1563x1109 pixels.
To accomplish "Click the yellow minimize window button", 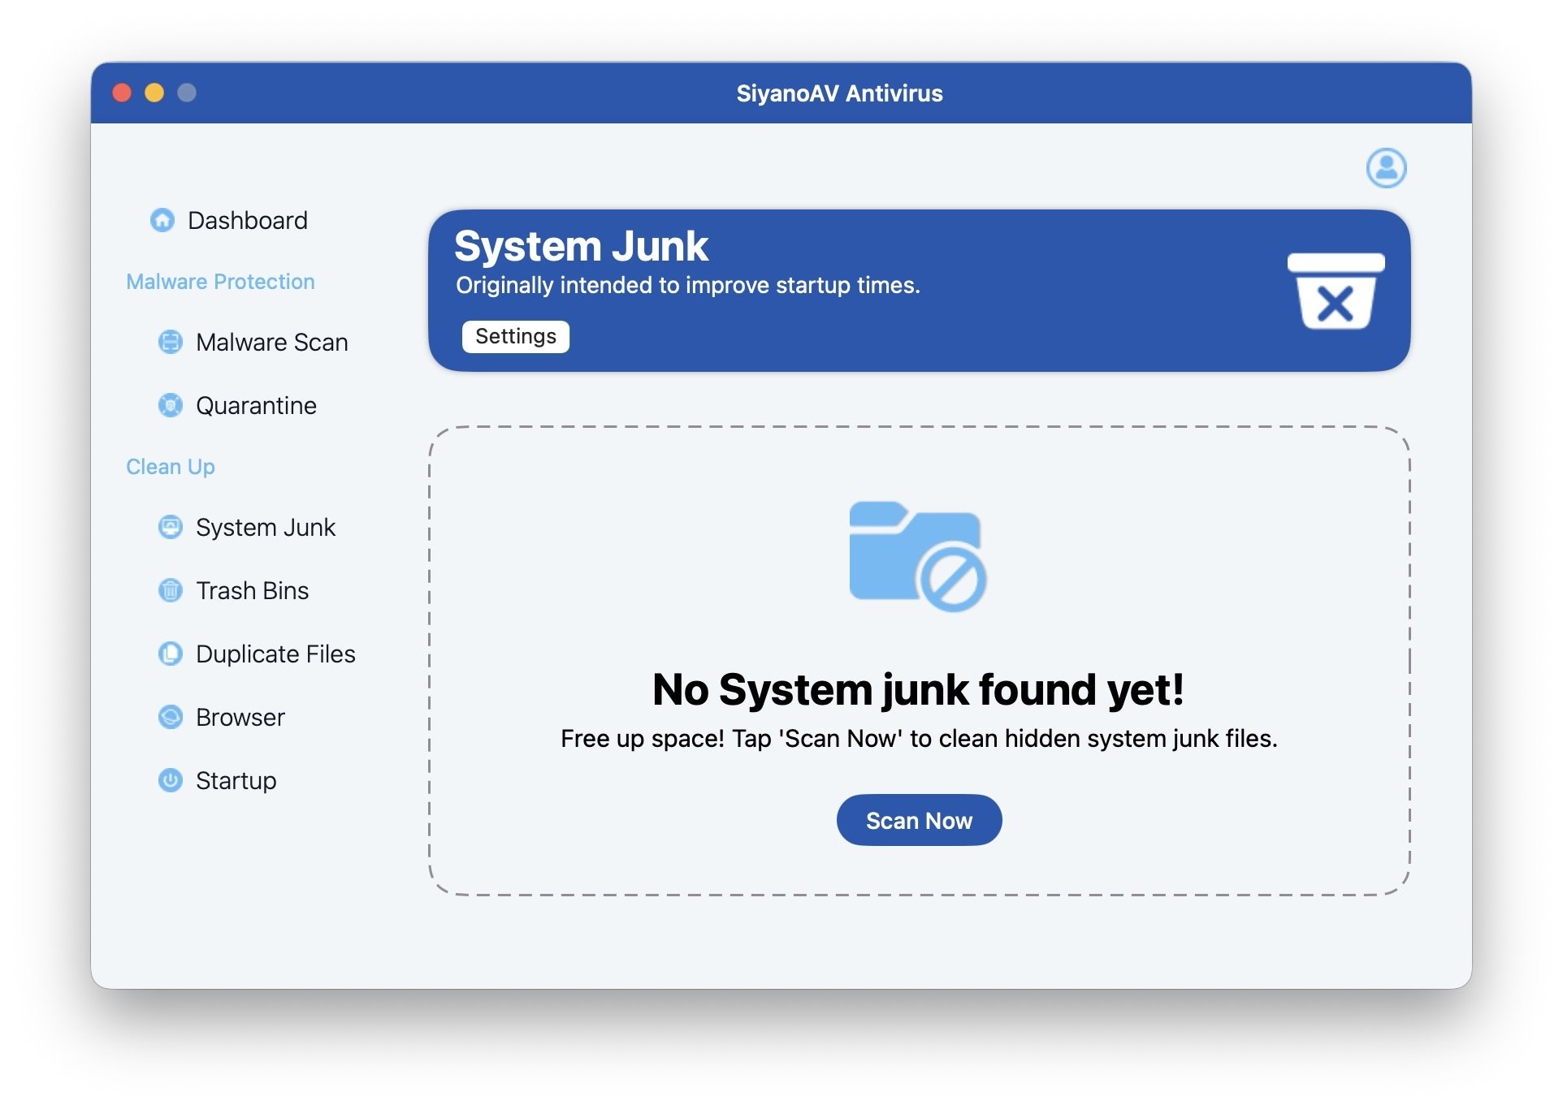I will click(x=154, y=93).
